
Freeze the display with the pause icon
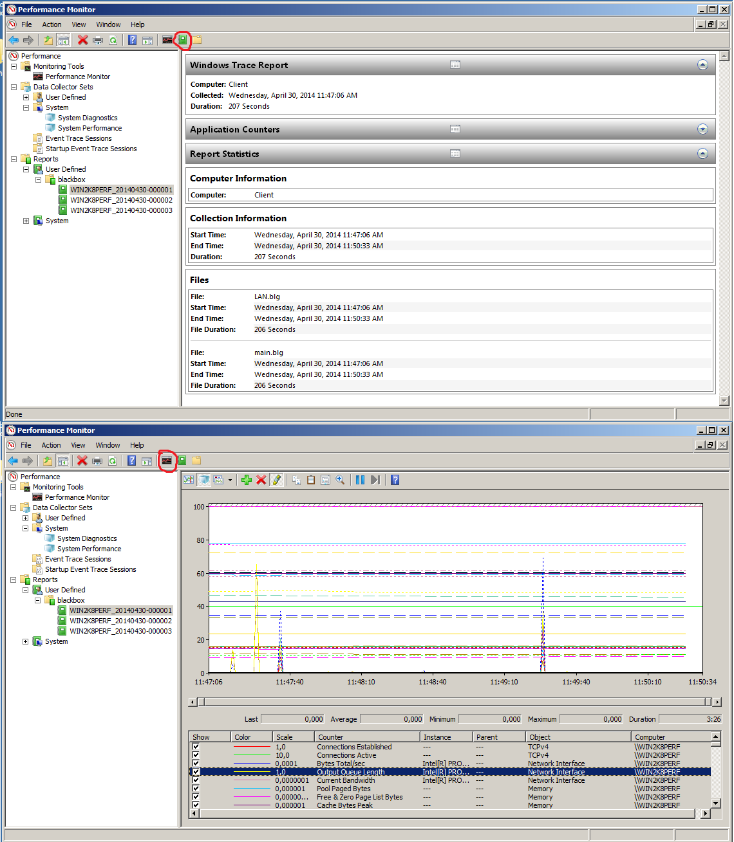[x=360, y=480]
